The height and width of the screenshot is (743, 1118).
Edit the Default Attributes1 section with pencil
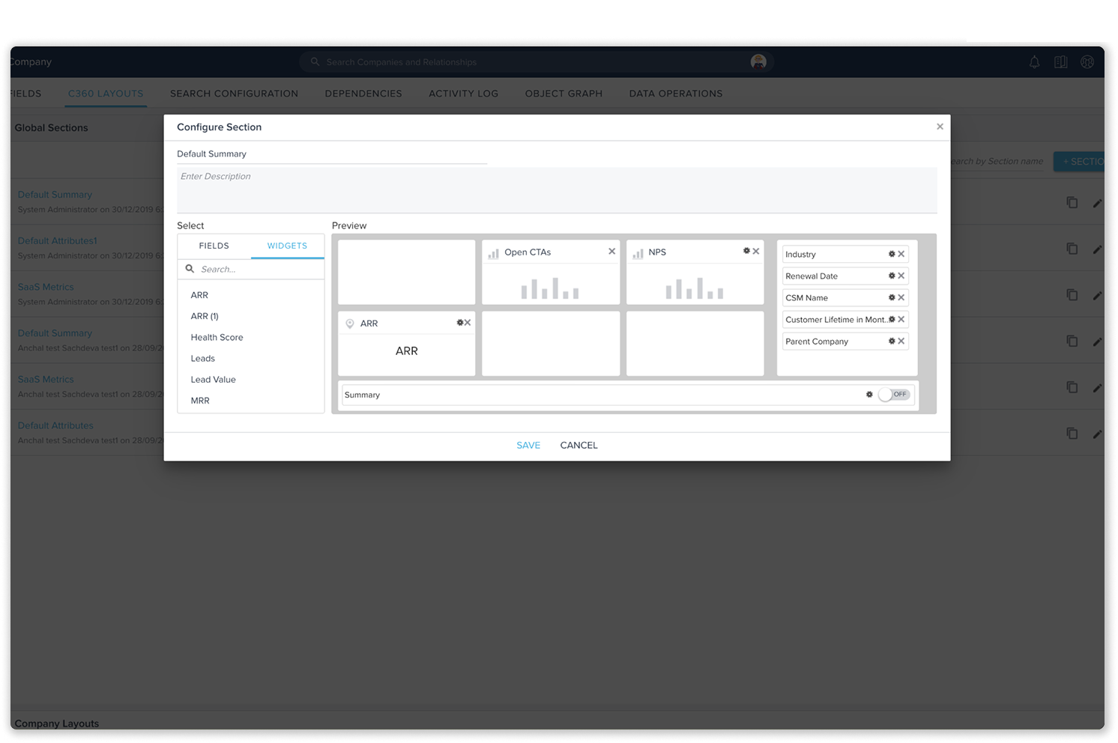pyautogui.click(x=1098, y=249)
